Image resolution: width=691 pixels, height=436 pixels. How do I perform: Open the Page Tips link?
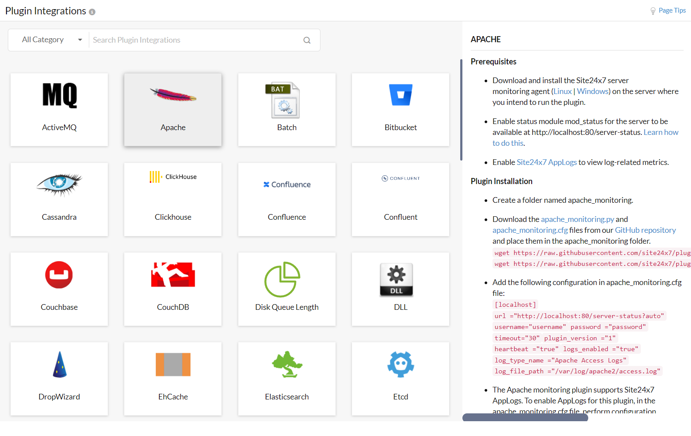pos(672,10)
